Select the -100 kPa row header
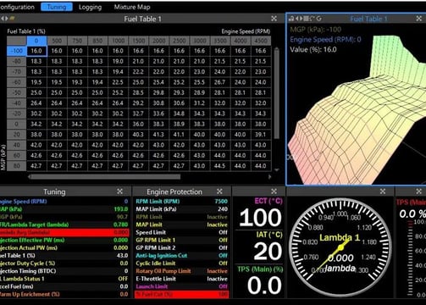The image size is (426, 305). click(x=17, y=51)
